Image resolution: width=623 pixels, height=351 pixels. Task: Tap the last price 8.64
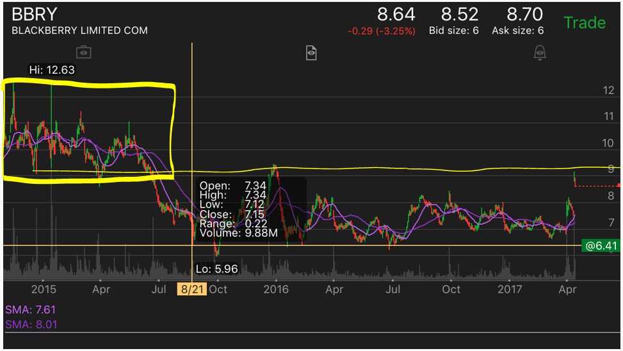tap(396, 15)
